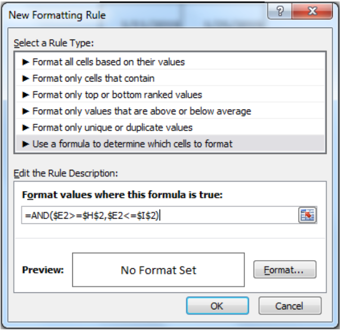
Task: Click the 'Preview:' label
Action: click(43, 270)
